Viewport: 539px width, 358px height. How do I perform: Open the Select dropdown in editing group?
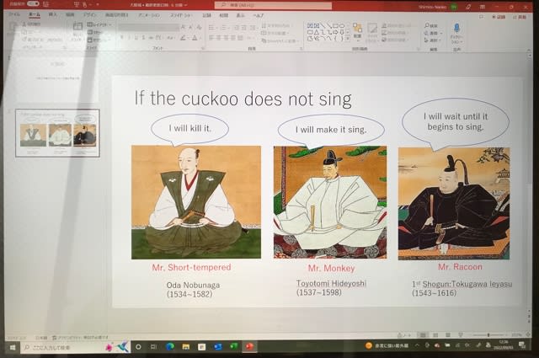click(432, 40)
